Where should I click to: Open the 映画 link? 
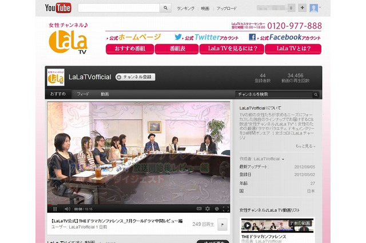(x=205, y=9)
